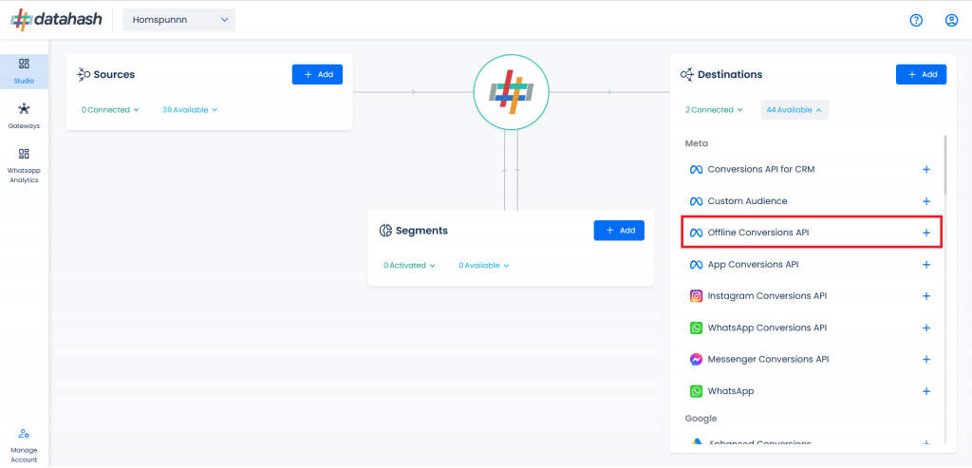
Task: Open Whatsapp Analytics in the sidebar
Action: tap(24, 165)
